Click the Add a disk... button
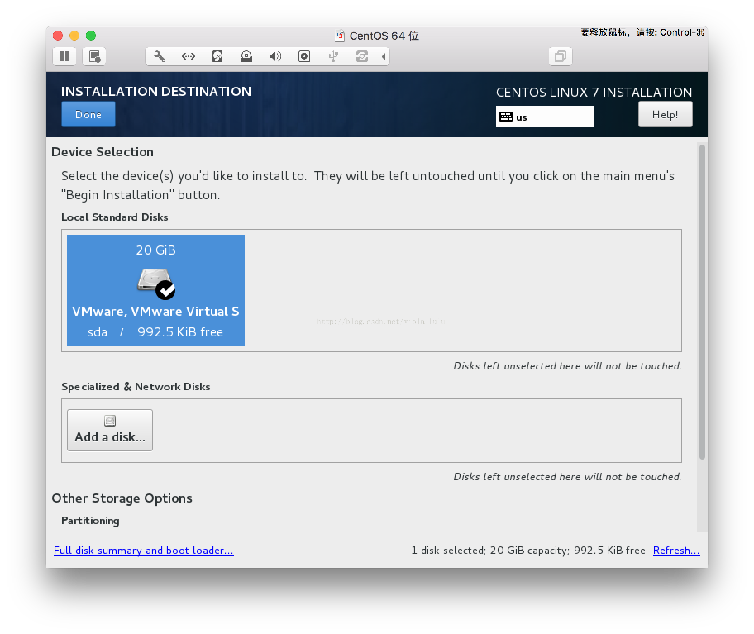Screen dimensions: 754x634 point(110,430)
